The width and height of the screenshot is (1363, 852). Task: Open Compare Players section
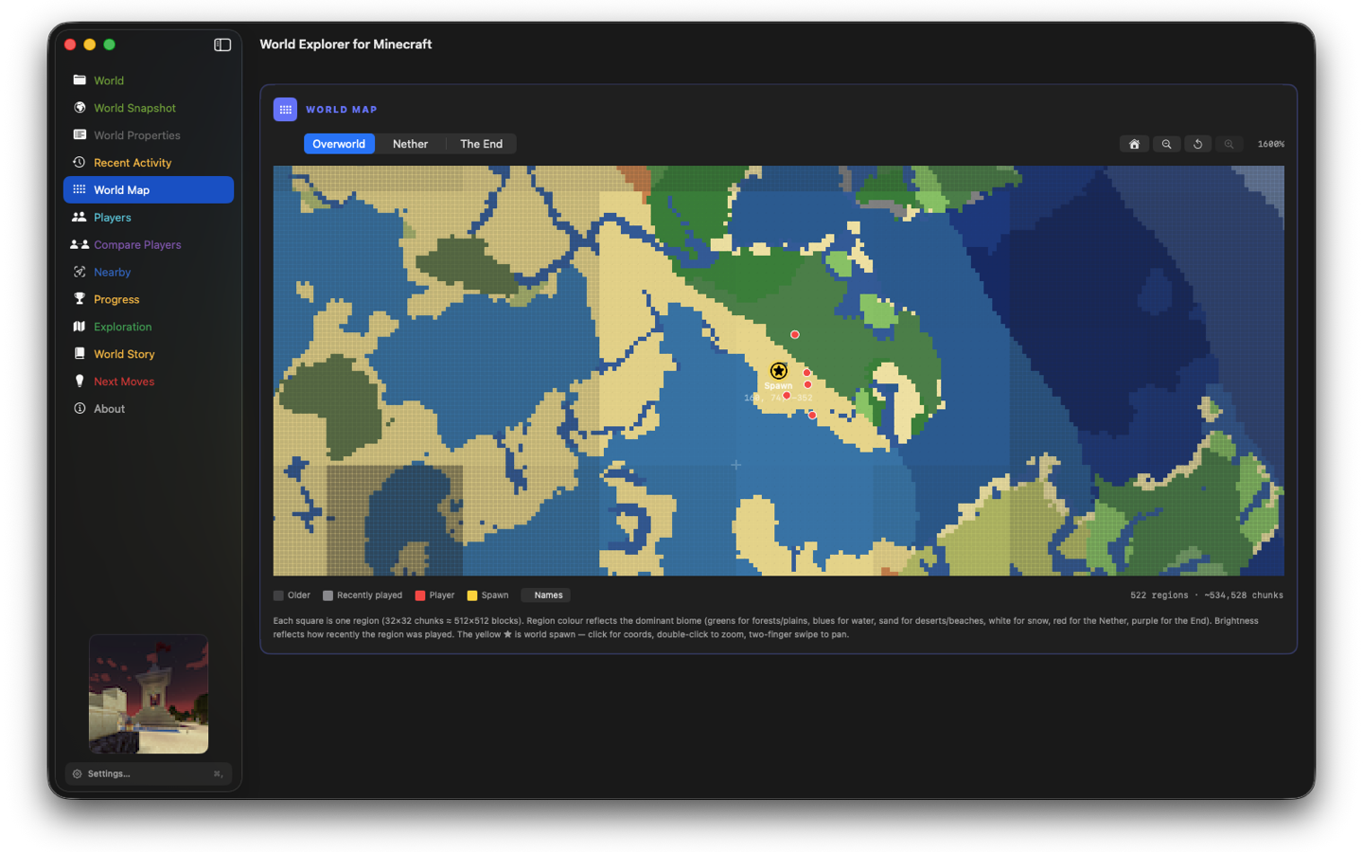tap(149, 244)
